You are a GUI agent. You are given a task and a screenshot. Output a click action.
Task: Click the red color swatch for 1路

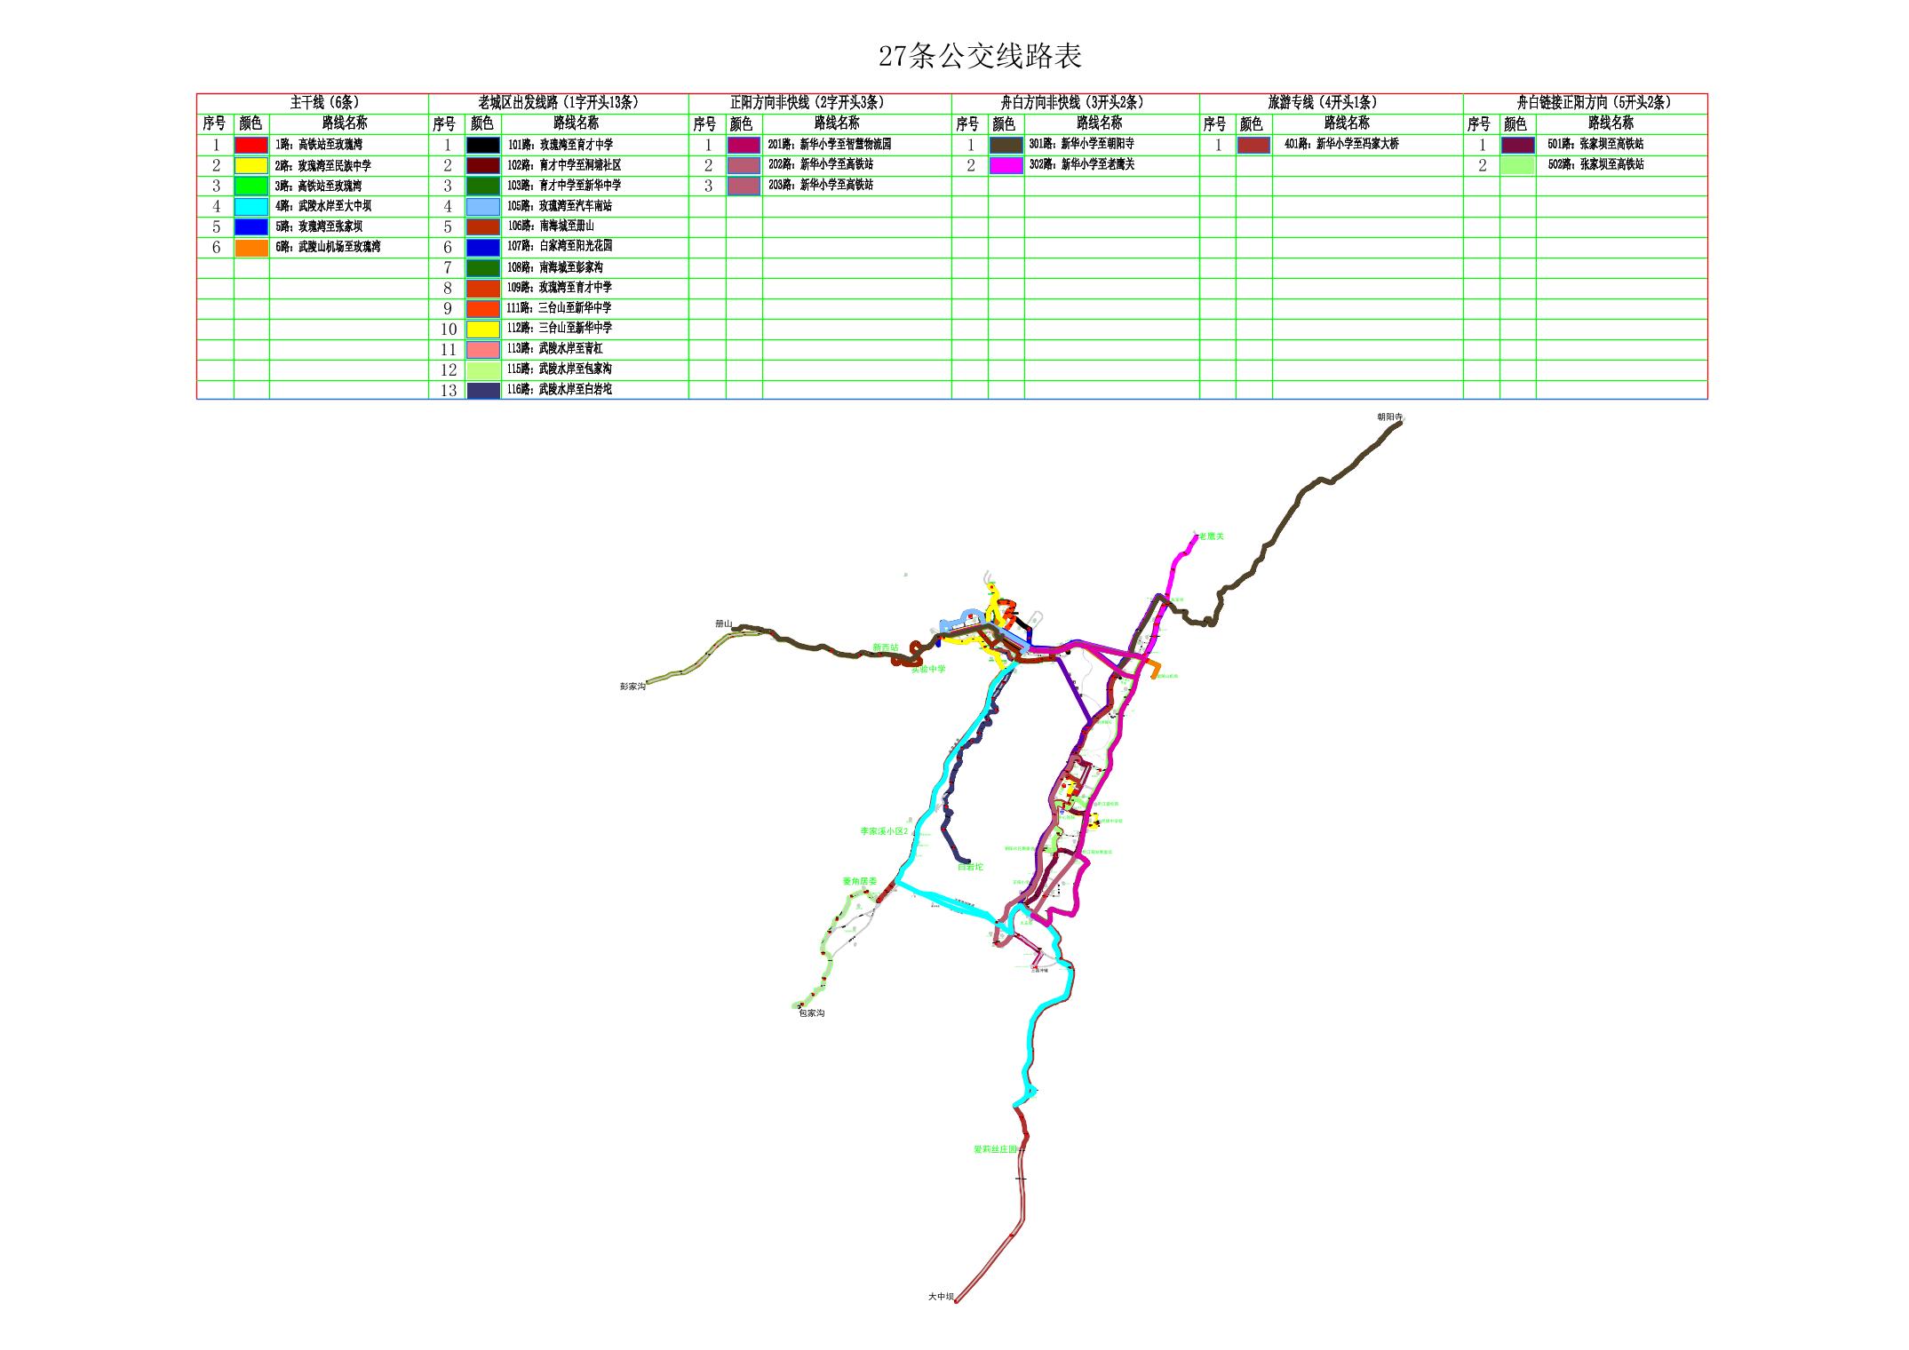coord(251,145)
